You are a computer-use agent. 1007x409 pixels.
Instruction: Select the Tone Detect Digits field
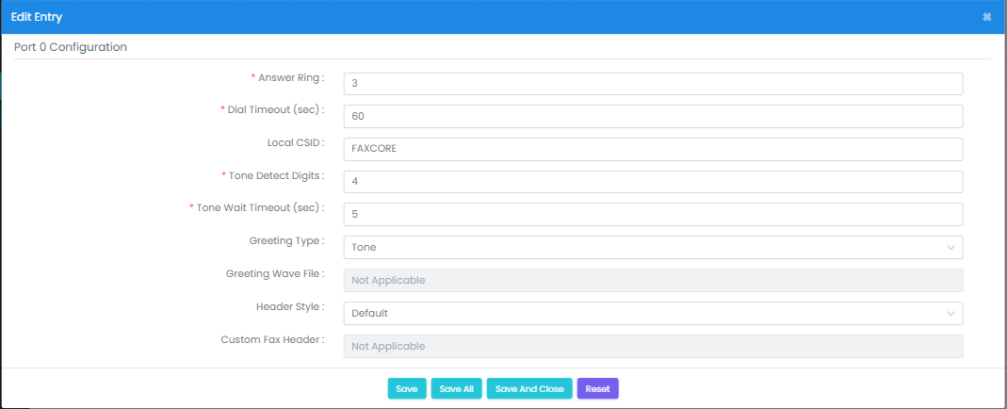coord(653,182)
